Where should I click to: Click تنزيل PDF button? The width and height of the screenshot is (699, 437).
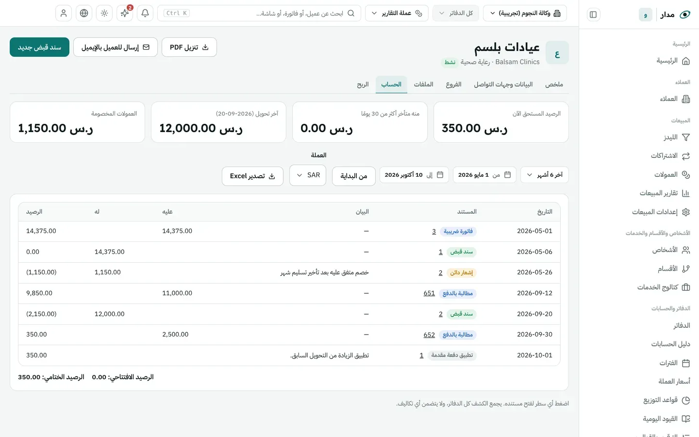189,47
